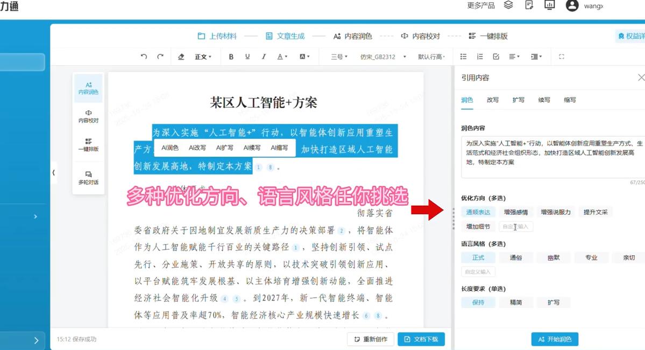Screen dimensions: 645x350
Task: Switch to the 缩写 tab
Action: pyautogui.click(x=570, y=100)
